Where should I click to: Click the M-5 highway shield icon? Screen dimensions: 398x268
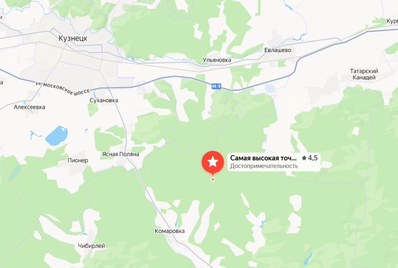point(216,87)
